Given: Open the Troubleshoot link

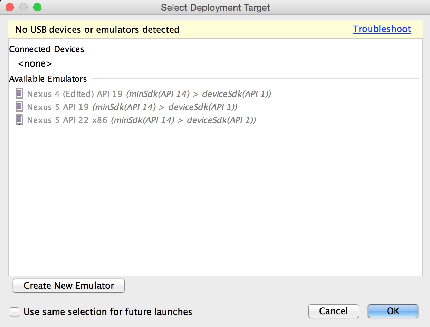Looking at the screenshot, I should coord(382,29).
